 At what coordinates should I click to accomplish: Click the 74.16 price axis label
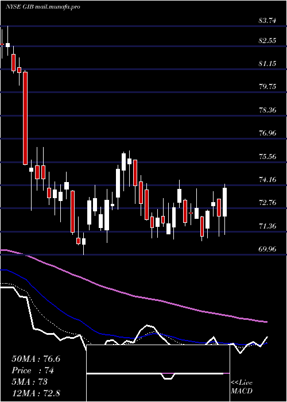tap(267, 179)
